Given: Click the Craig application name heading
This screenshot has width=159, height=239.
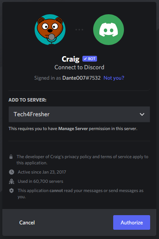Looking at the screenshot, I should (x=70, y=59).
